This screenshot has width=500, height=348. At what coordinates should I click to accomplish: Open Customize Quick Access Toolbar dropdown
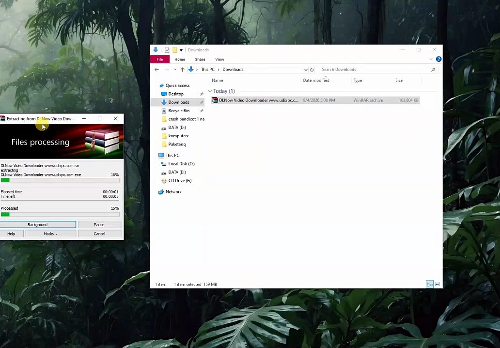coord(181,50)
